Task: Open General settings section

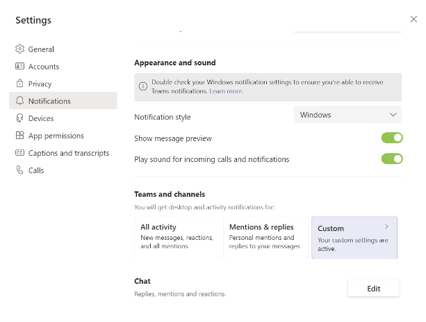Action: (63, 49)
